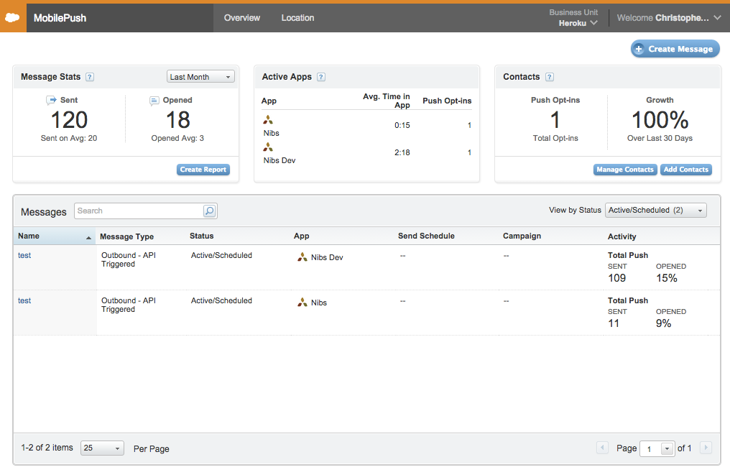Screen dimensions: 730x475
Task: Click the 'Sent on Avg: 20' text
Action: pyautogui.click(x=69, y=138)
